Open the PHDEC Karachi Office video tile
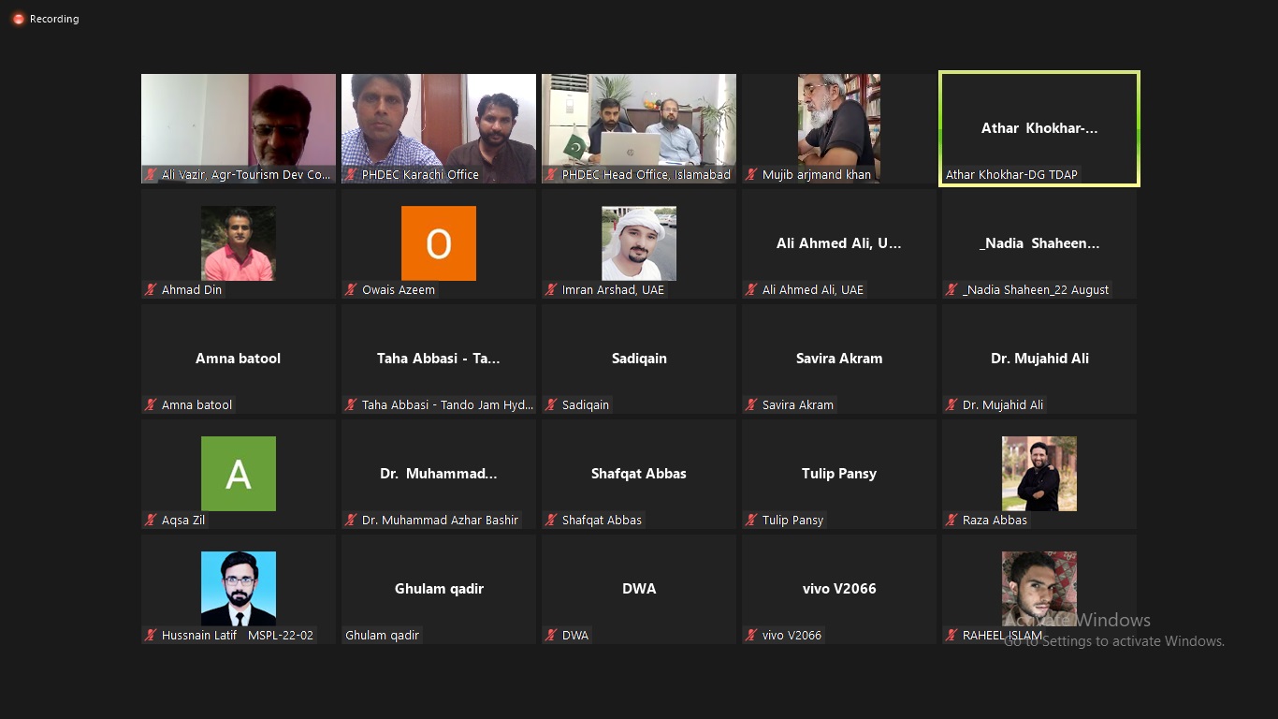 pos(438,122)
